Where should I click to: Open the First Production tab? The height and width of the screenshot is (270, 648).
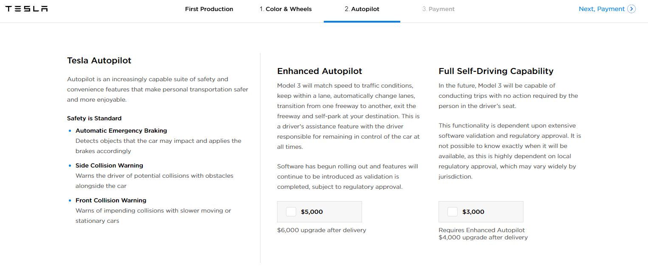(209, 9)
